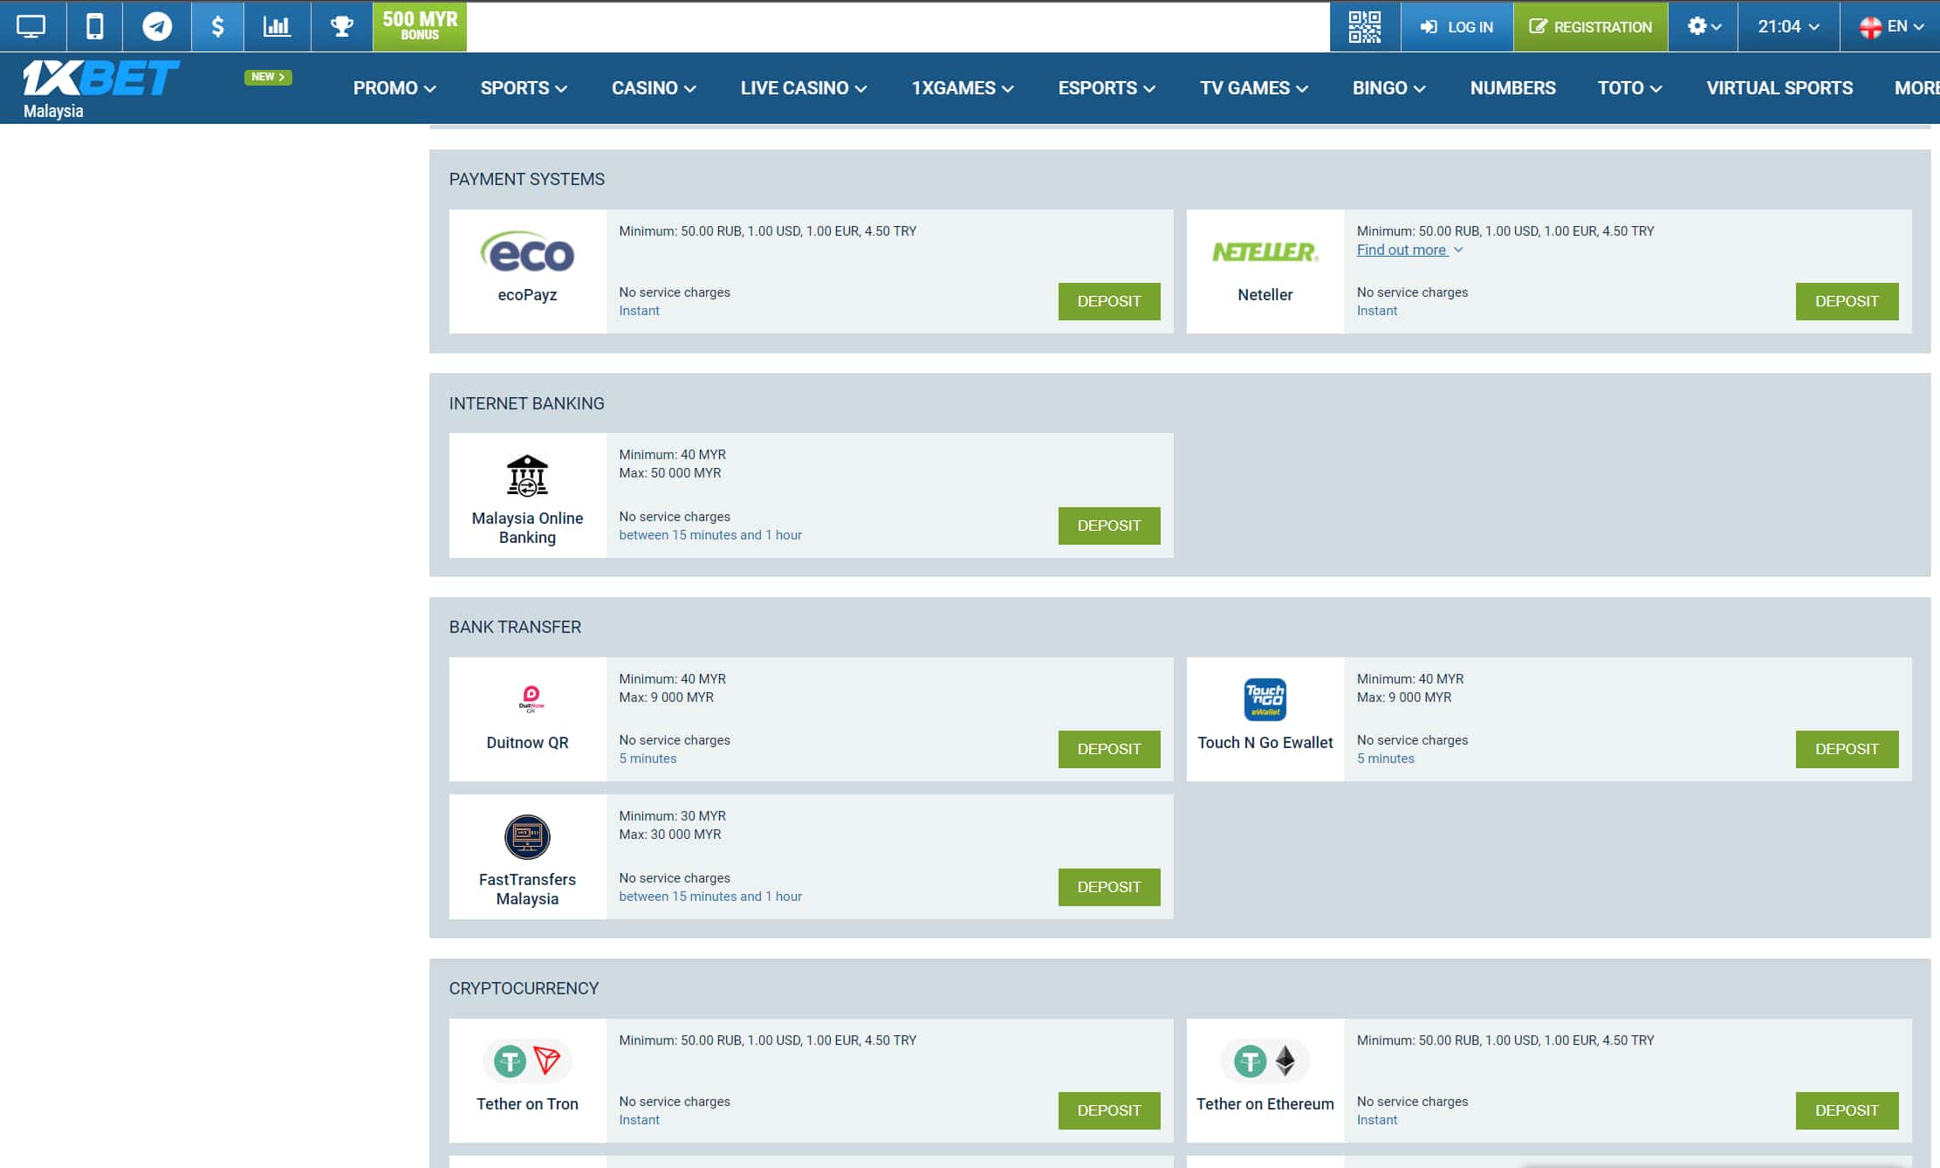
Task: Open the Telegram icon in top bar
Action: [x=157, y=26]
